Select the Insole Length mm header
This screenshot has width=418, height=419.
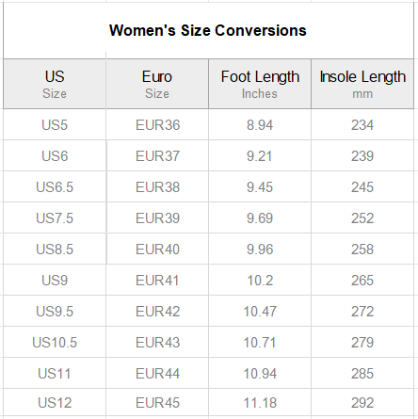(362, 84)
